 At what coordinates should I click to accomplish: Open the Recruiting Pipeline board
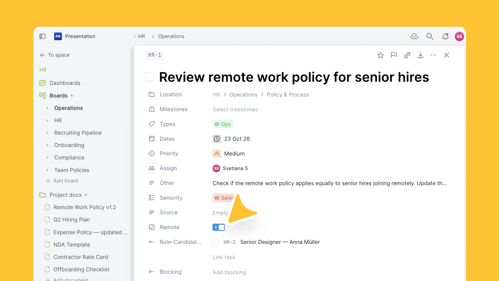[x=78, y=133]
